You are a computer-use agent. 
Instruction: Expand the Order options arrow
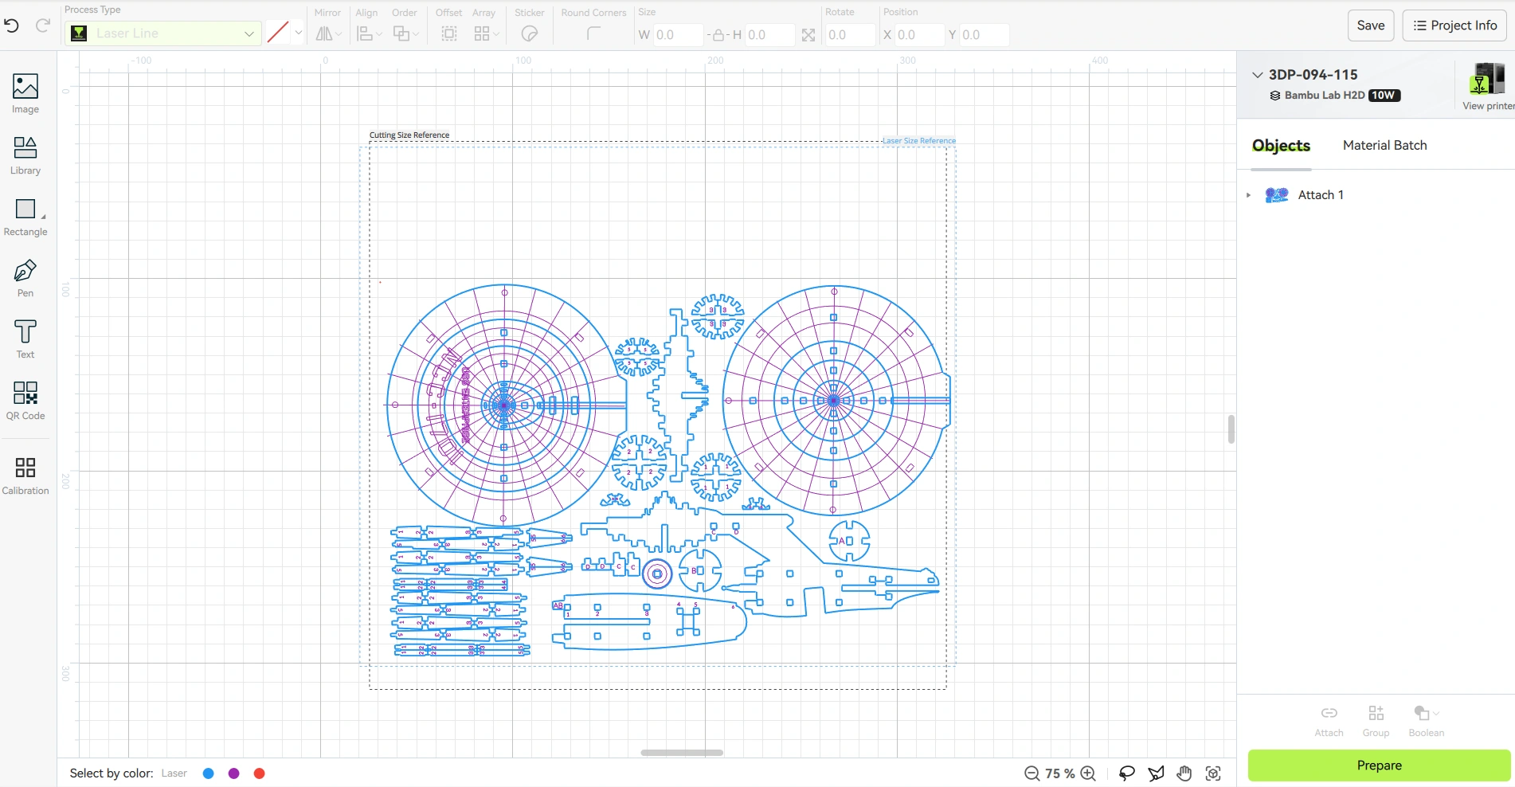416,34
